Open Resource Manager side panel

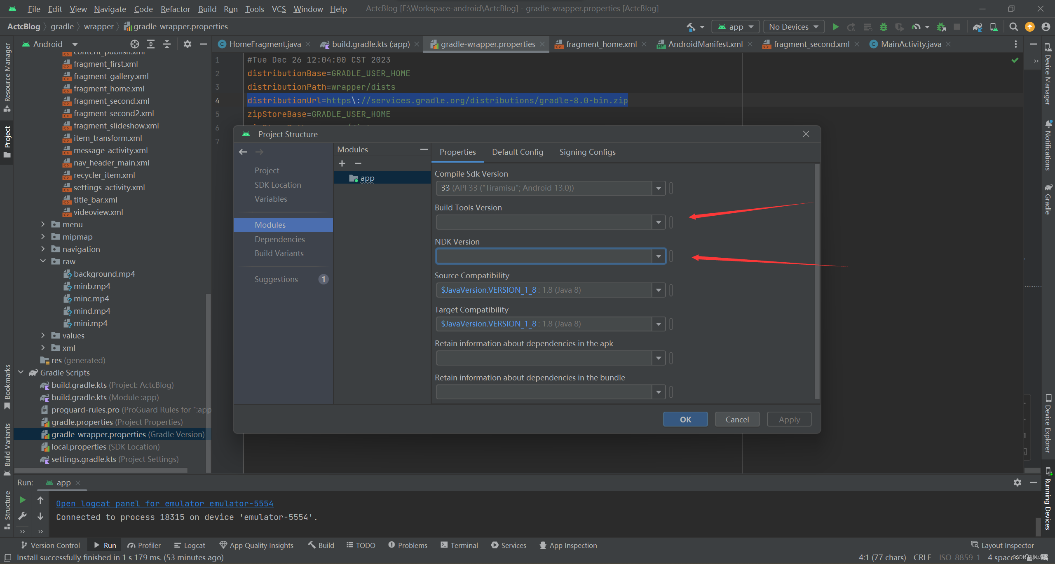click(x=7, y=77)
